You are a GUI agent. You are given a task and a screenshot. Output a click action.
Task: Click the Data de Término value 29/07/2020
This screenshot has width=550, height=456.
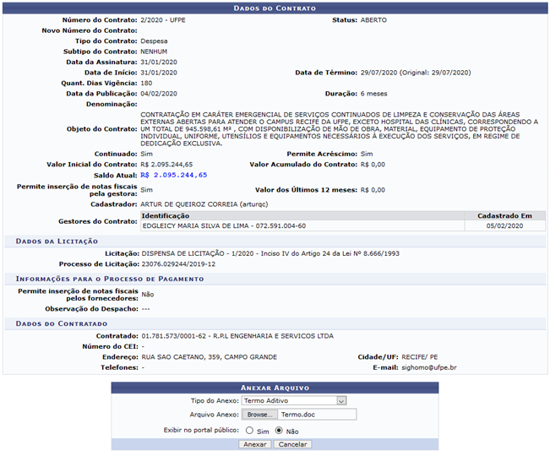pyautogui.click(x=378, y=73)
